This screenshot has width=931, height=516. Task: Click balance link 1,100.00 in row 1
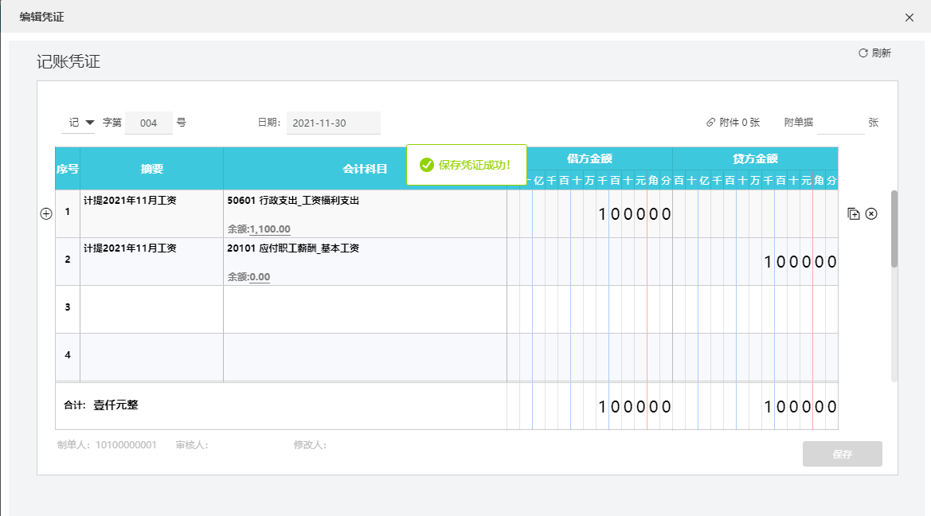(270, 229)
